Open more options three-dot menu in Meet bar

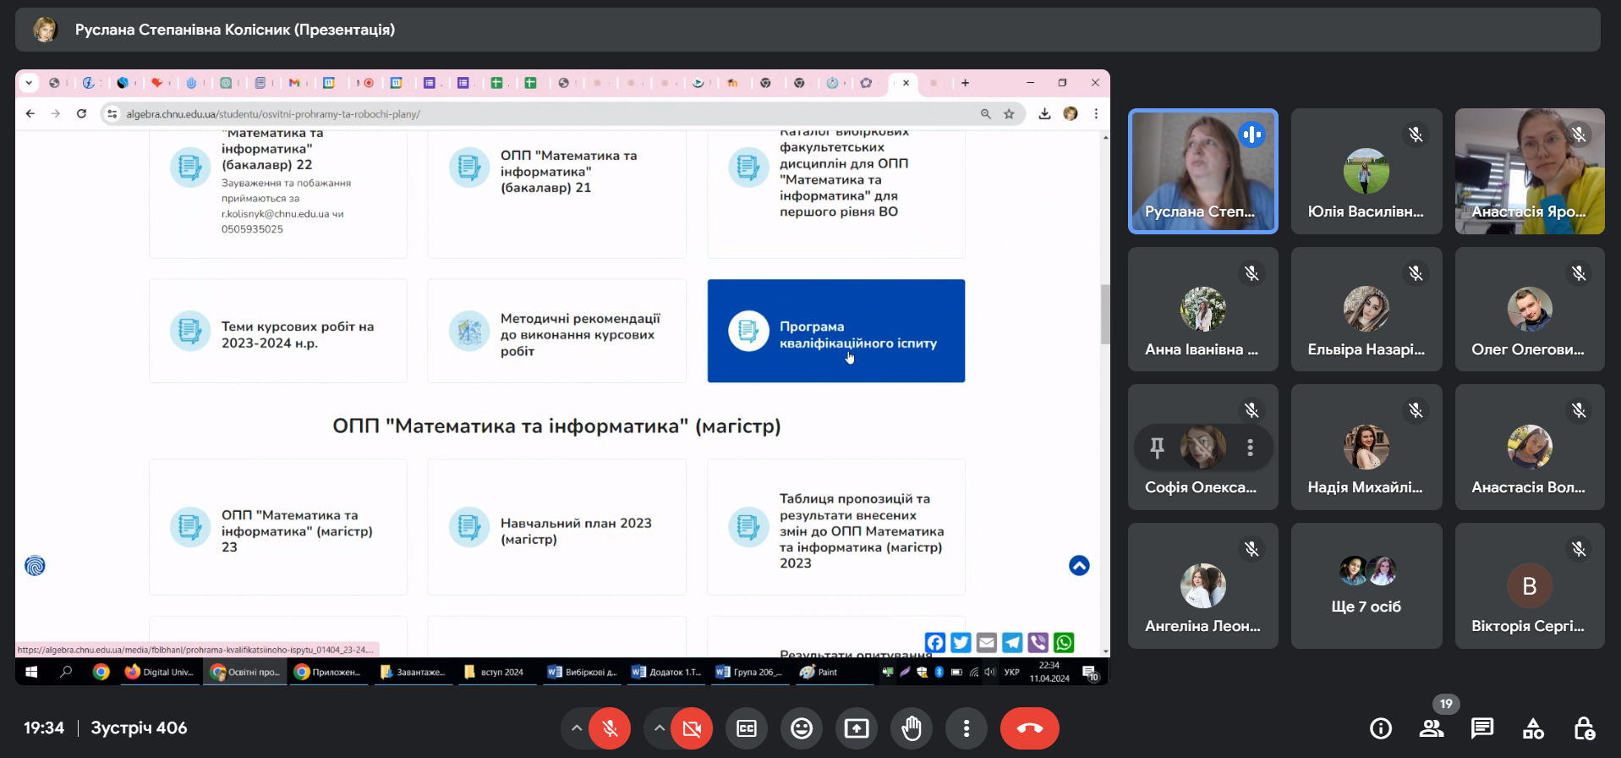(967, 728)
